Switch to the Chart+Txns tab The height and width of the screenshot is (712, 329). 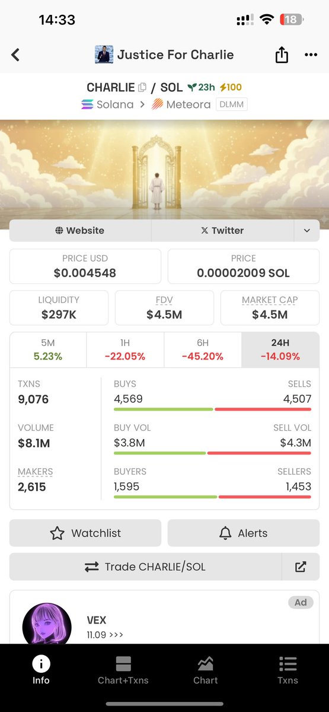coord(123,670)
